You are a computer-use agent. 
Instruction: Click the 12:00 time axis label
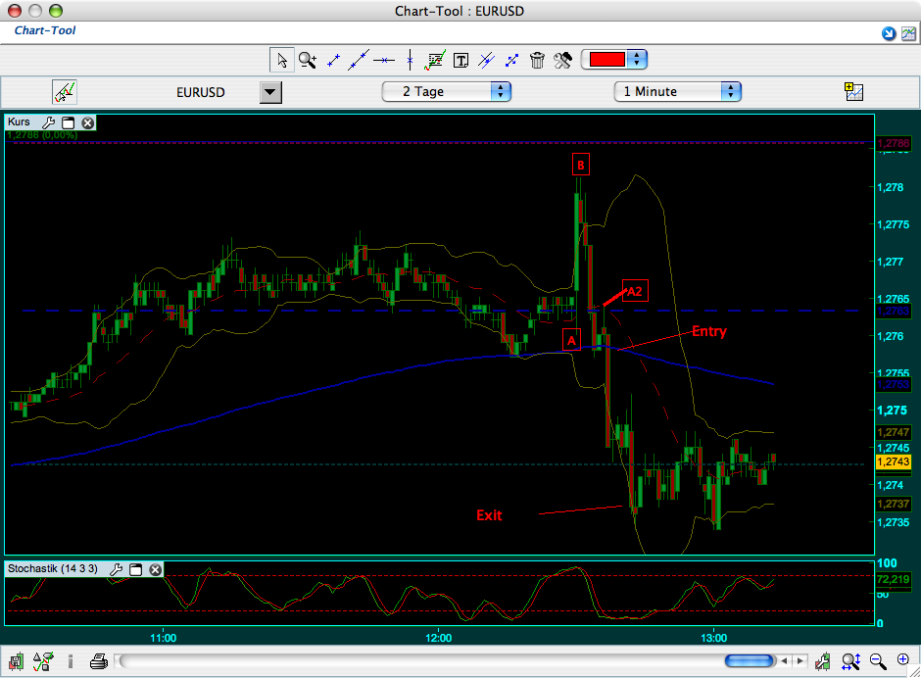[x=438, y=638]
